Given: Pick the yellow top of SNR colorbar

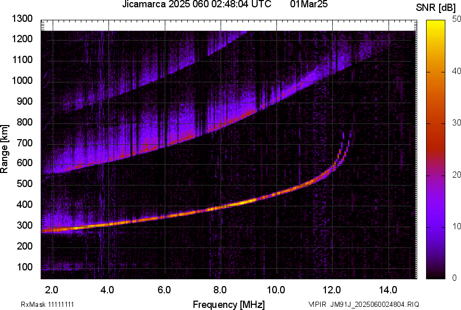Looking at the screenshot, I should click(436, 24).
